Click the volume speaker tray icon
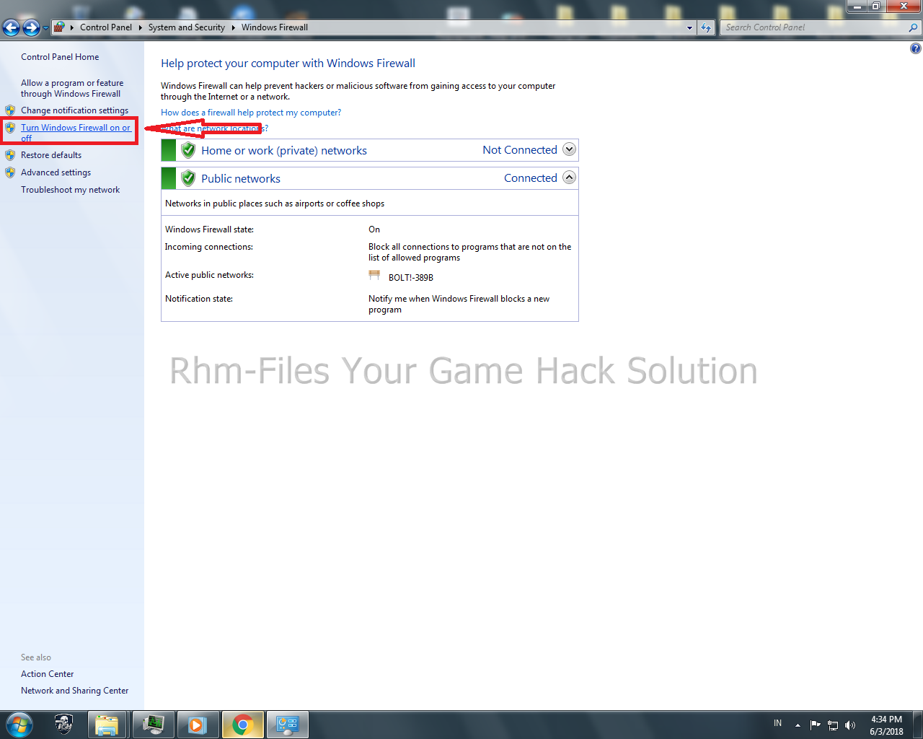This screenshot has width=923, height=739. click(850, 725)
